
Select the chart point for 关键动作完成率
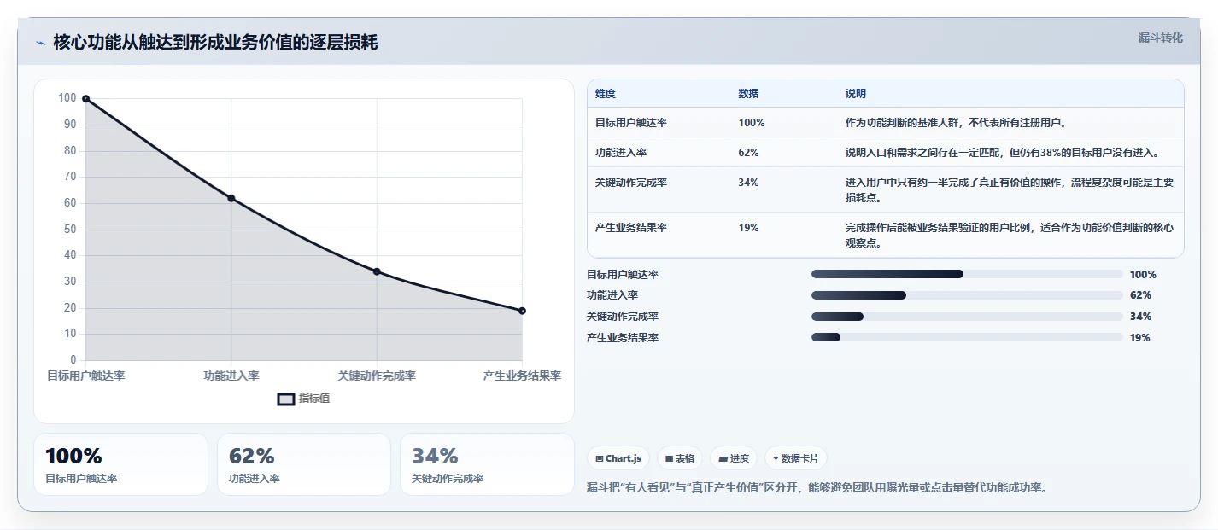point(377,271)
